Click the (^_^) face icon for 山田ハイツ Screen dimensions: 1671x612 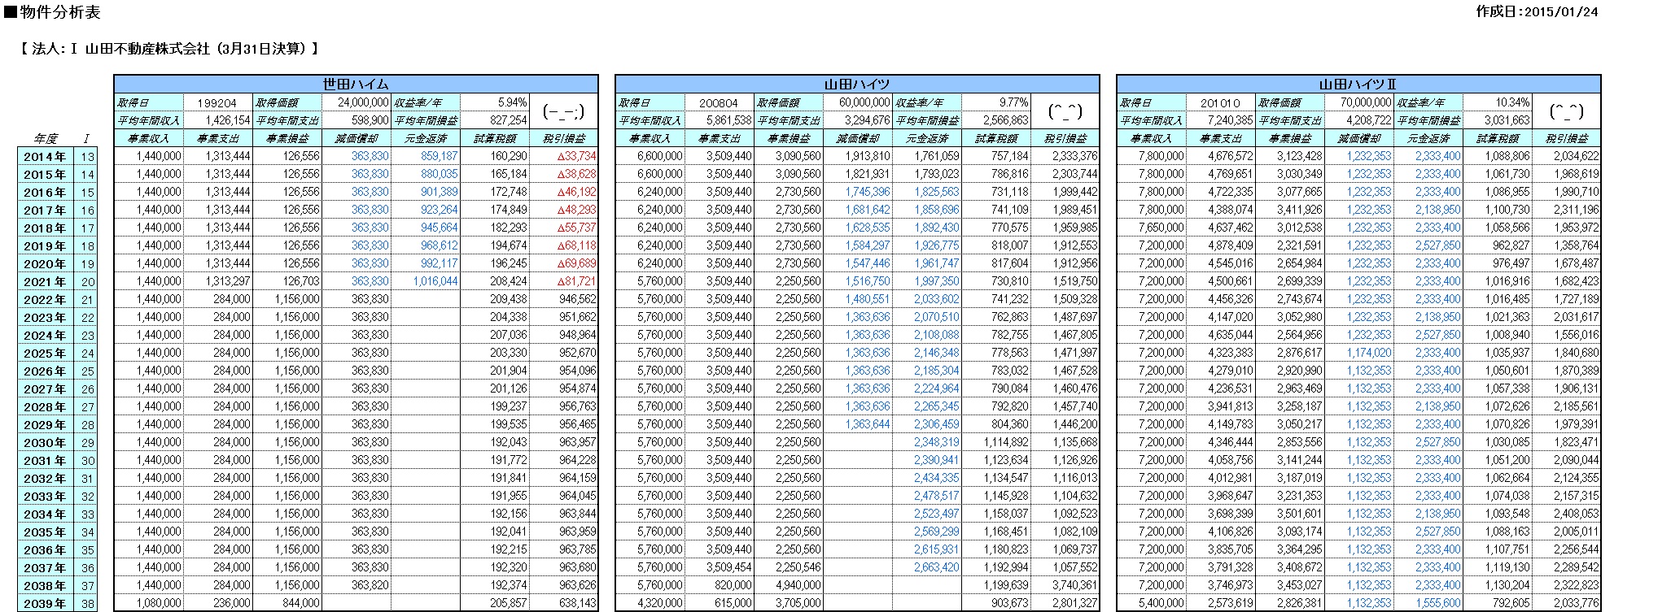coord(1065,111)
